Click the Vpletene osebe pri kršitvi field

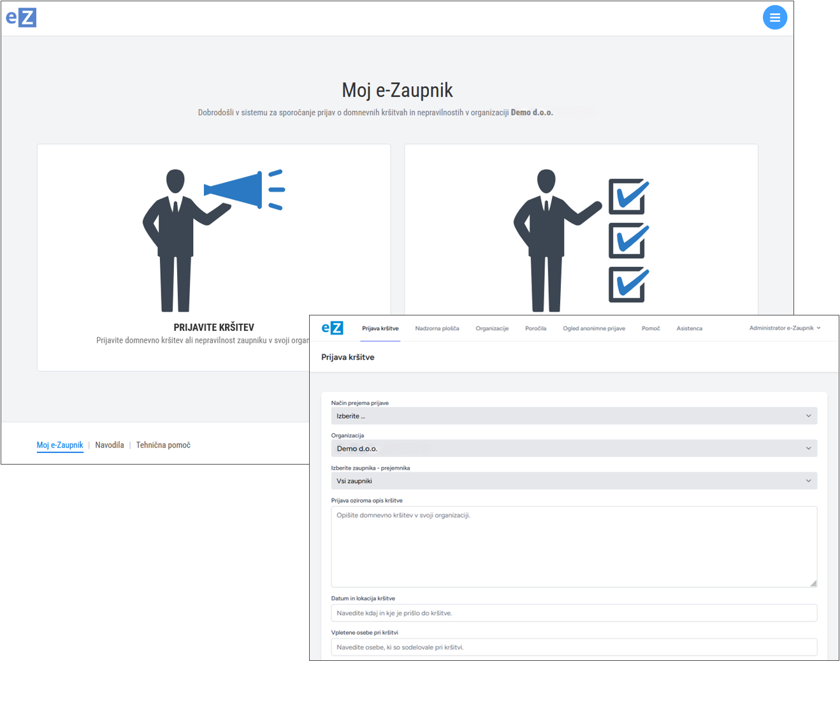[574, 647]
